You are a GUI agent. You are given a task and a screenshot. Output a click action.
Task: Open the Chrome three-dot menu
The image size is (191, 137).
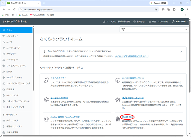click(x=187, y=10)
